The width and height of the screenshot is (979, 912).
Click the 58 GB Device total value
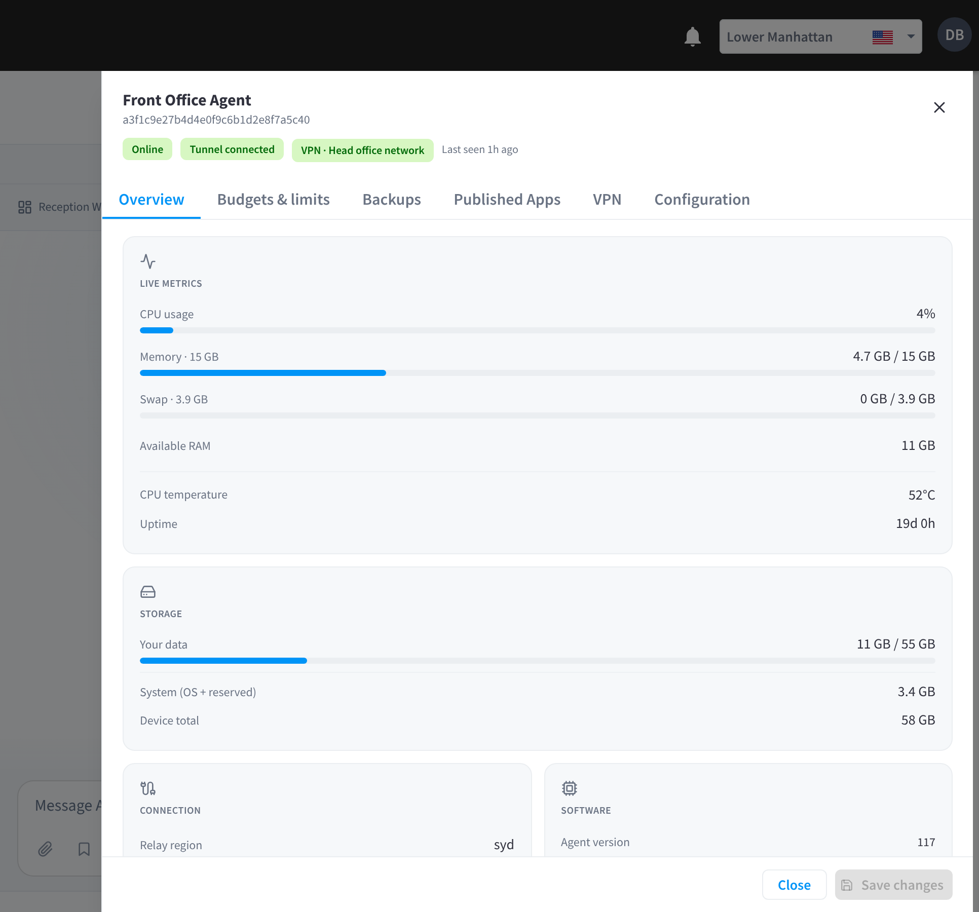918,720
